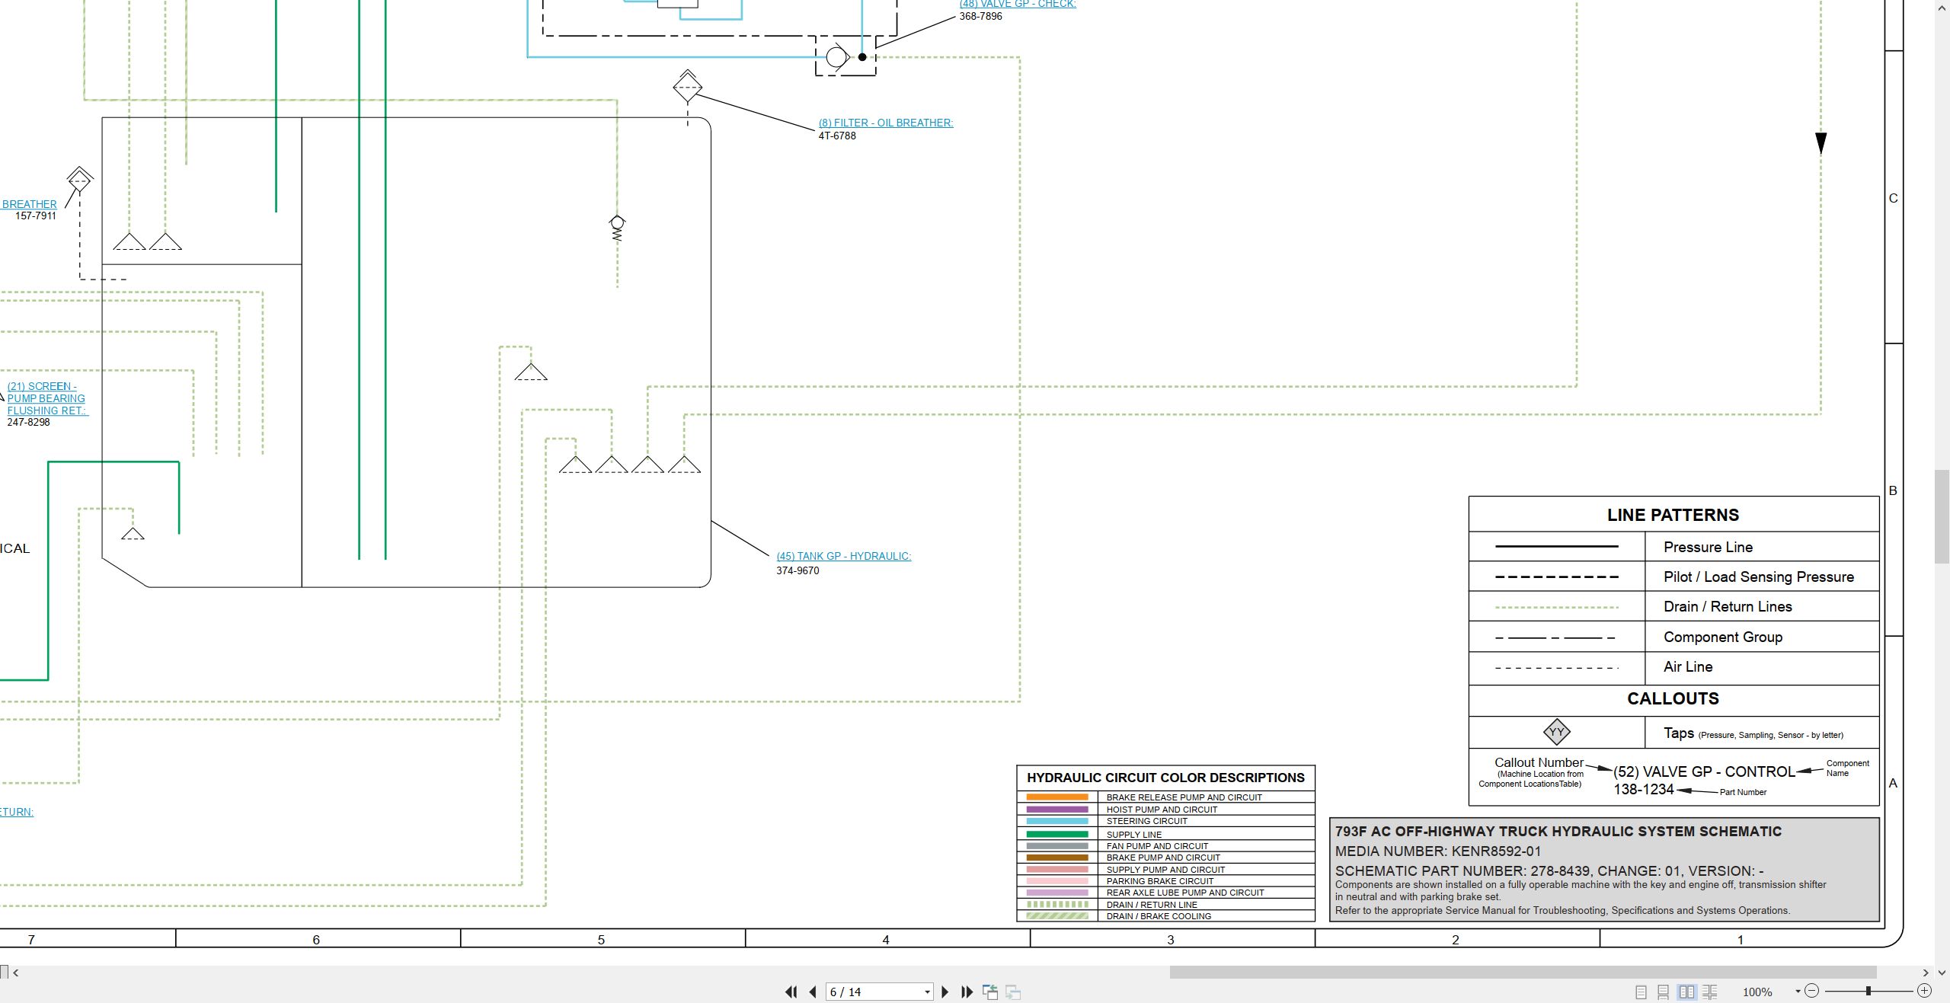
Task: Open the (8) FILTER - OIL BREATHER link
Action: (886, 123)
